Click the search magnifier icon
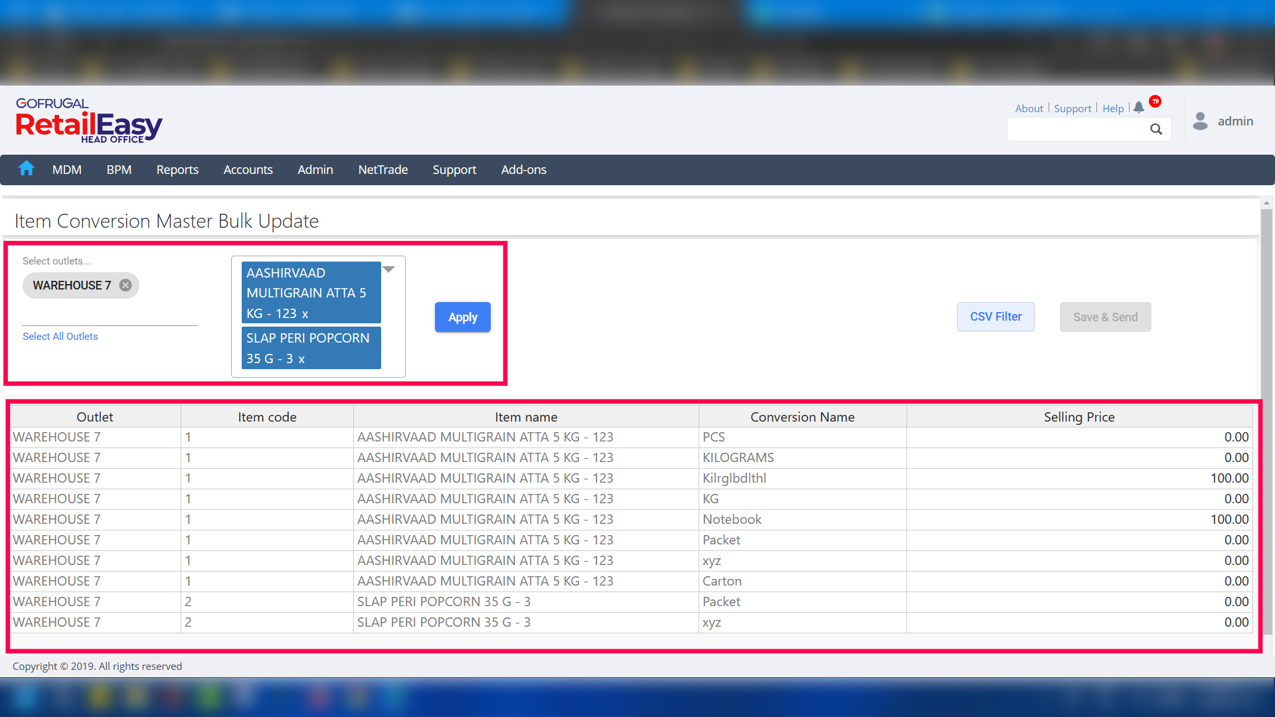 click(x=1156, y=129)
